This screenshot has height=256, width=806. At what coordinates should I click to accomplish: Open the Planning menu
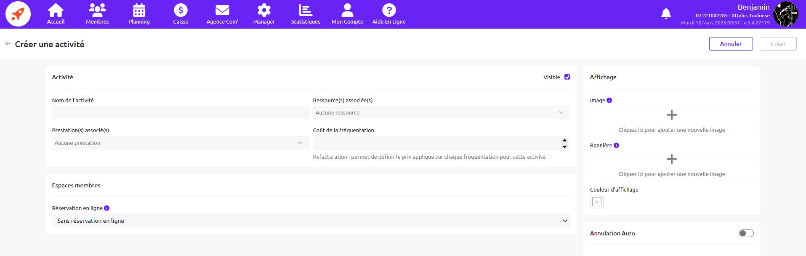(139, 14)
